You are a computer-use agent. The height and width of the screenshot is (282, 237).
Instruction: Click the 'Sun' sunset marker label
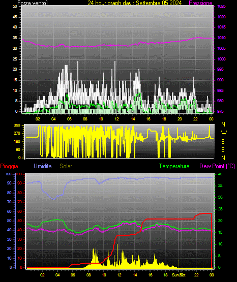click(175, 275)
